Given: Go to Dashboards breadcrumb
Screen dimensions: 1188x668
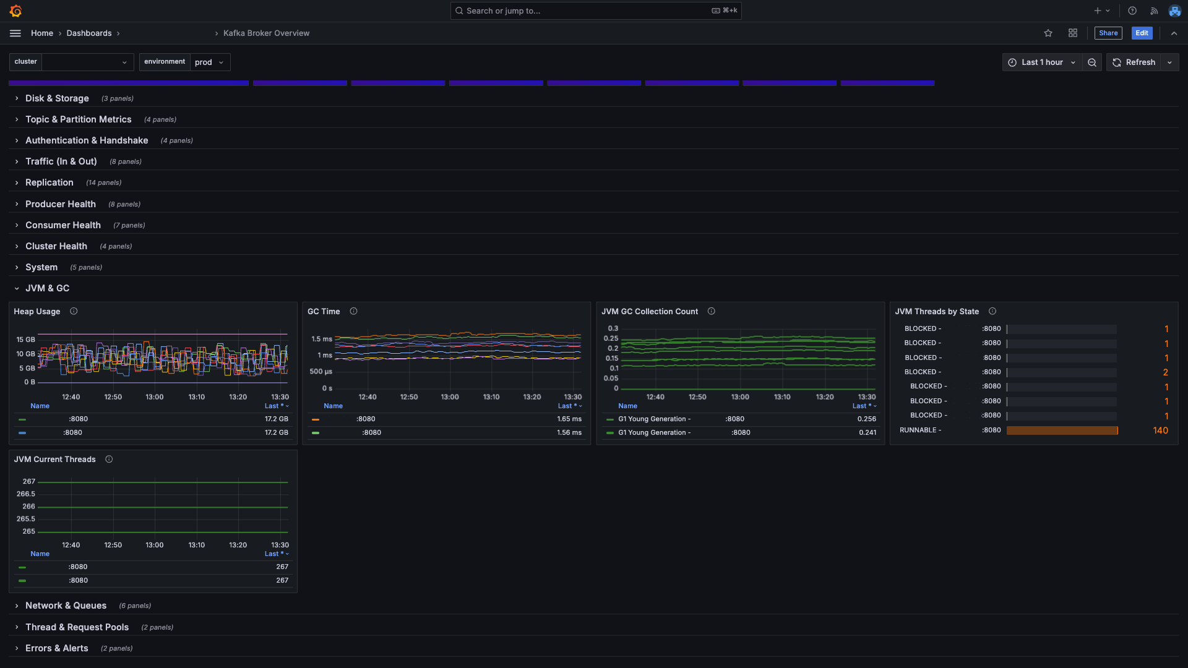Looking at the screenshot, I should [x=89, y=33].
